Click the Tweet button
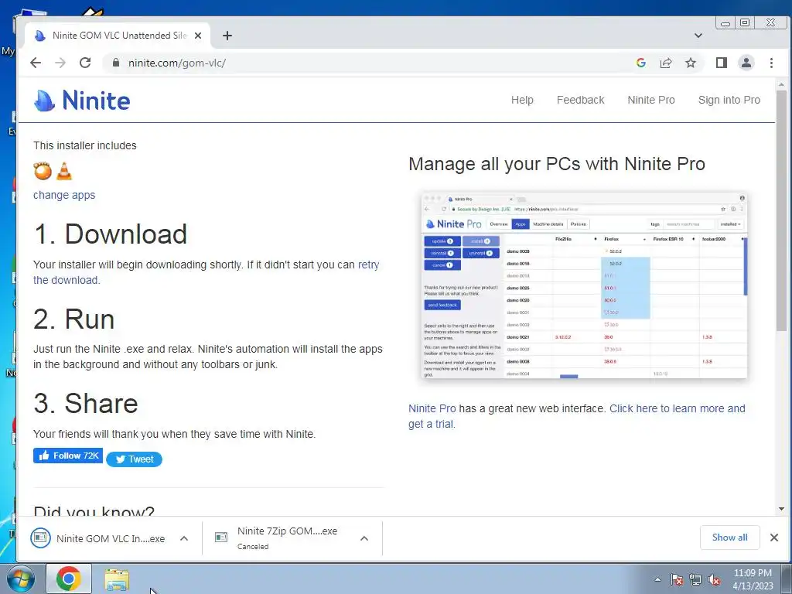 click(x=135, y=459)
